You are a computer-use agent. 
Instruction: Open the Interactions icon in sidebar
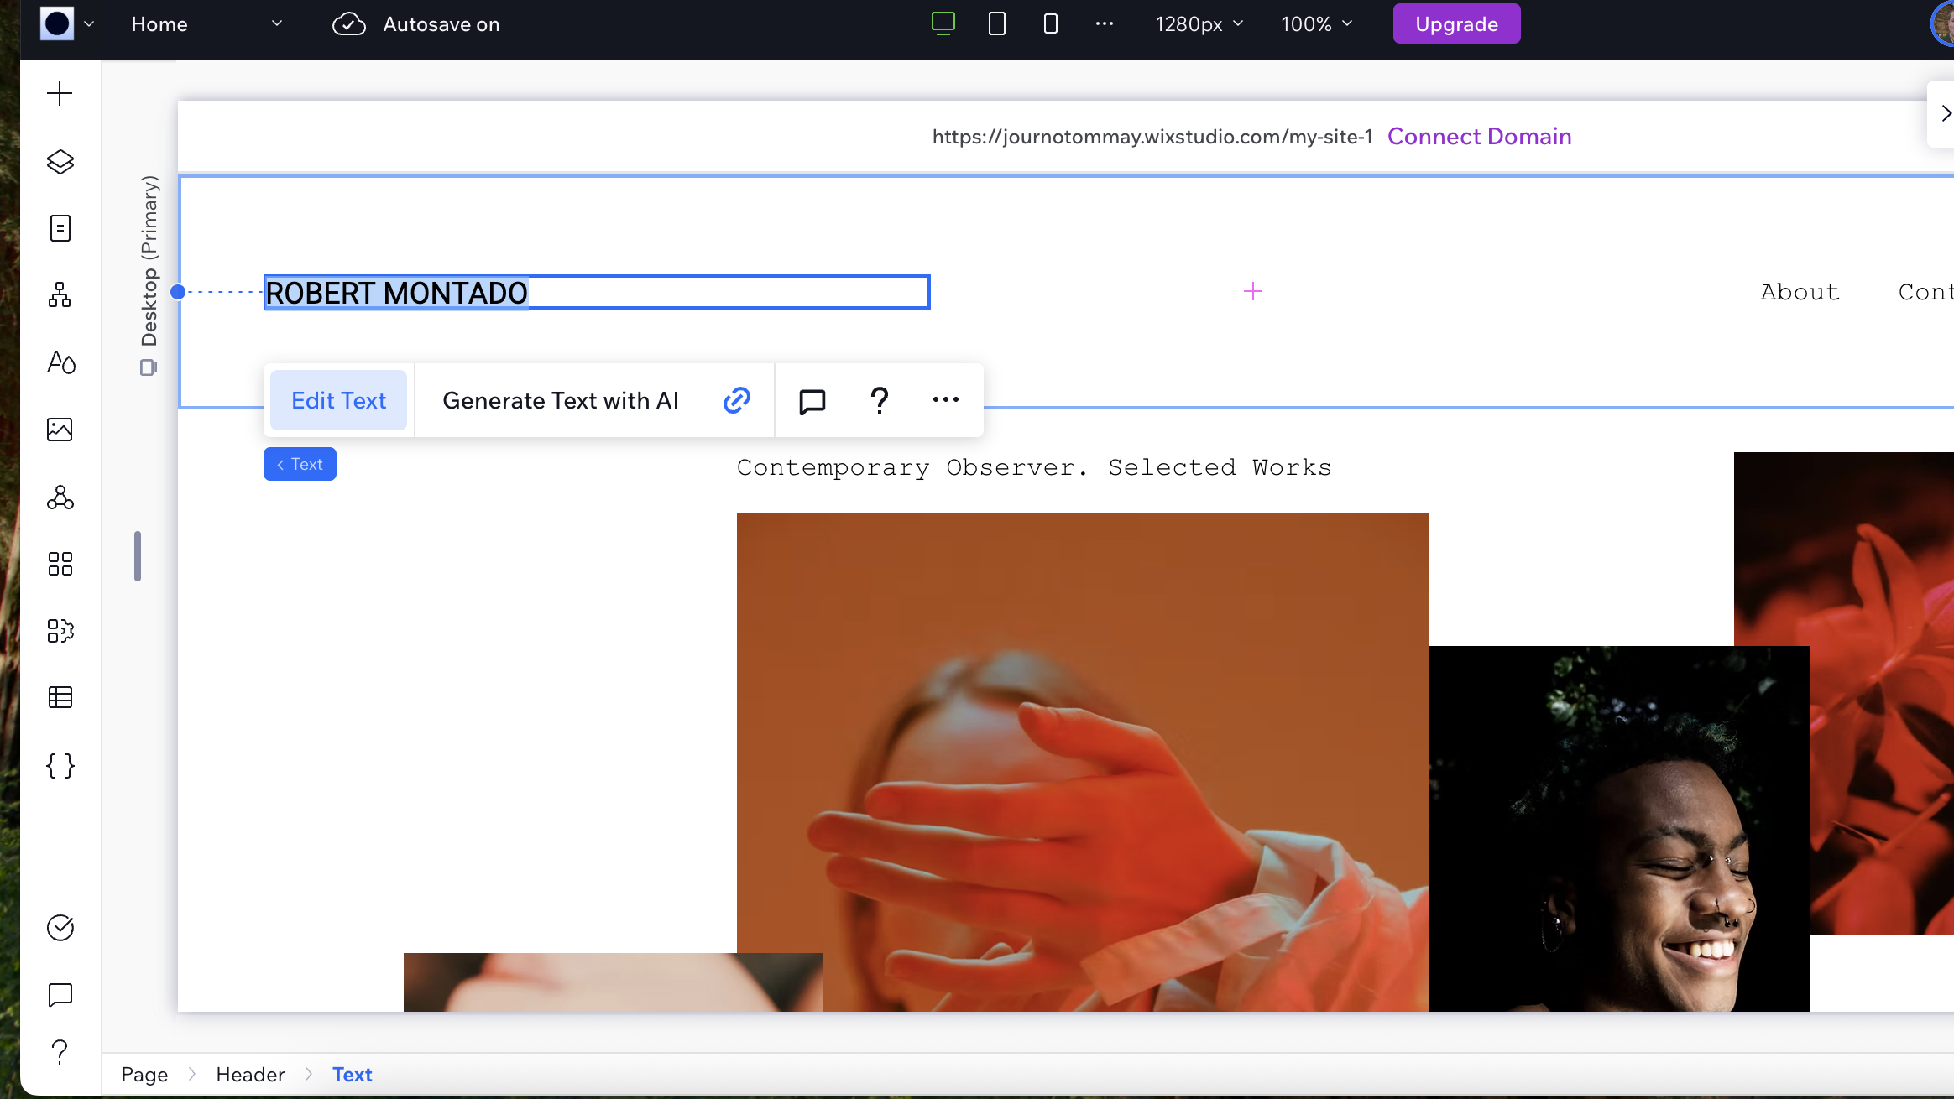tap(60, 497)
